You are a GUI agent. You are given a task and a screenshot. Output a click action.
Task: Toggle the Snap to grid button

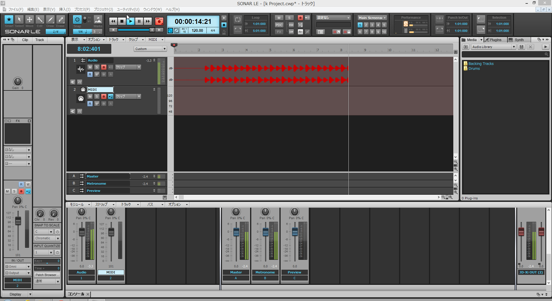tap(77, 20)
